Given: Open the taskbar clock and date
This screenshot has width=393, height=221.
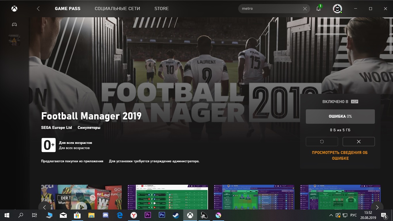Looking at the screenshot, I should point(368,215).
